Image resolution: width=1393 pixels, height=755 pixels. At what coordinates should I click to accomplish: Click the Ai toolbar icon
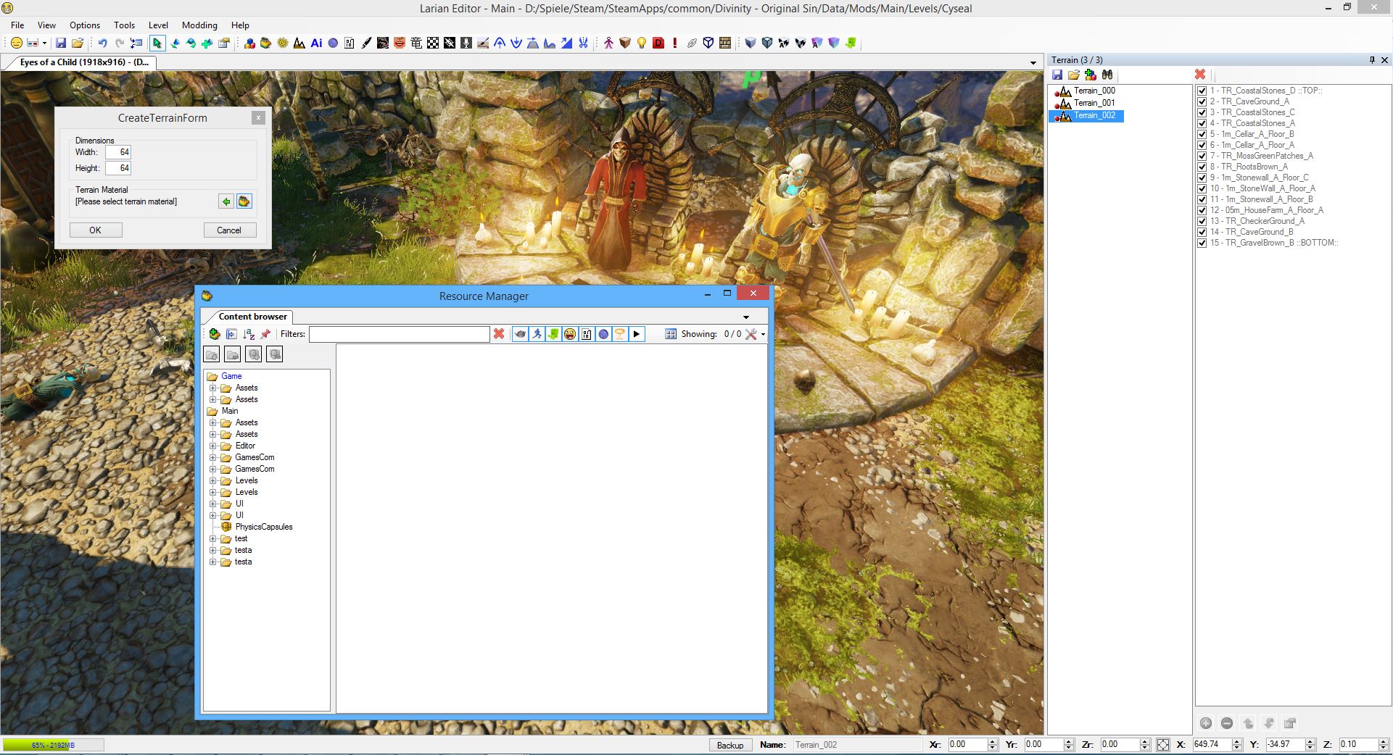pyautogui.click(x=315, y=43)
